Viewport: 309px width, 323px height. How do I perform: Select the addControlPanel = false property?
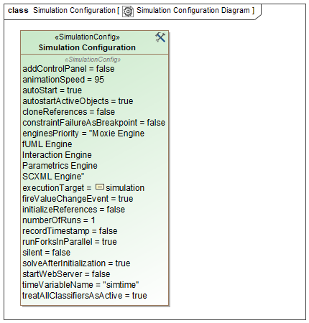coord(68,69)
